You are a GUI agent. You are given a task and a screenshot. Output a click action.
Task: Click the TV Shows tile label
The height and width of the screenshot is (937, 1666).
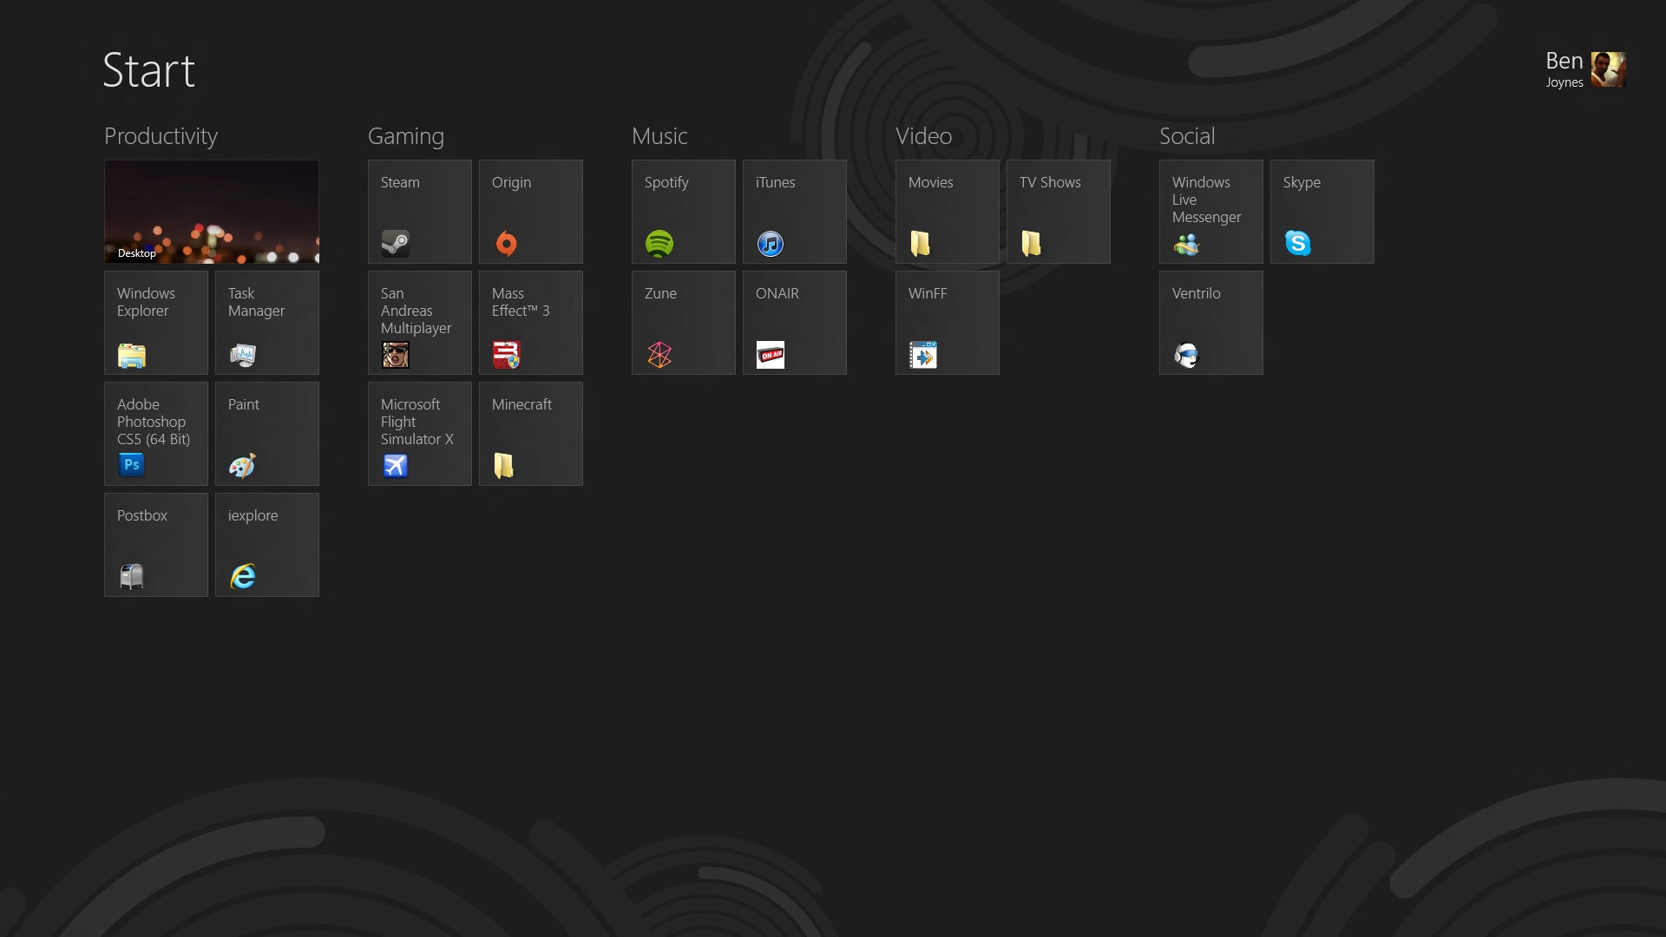(x=1050, y=182)
